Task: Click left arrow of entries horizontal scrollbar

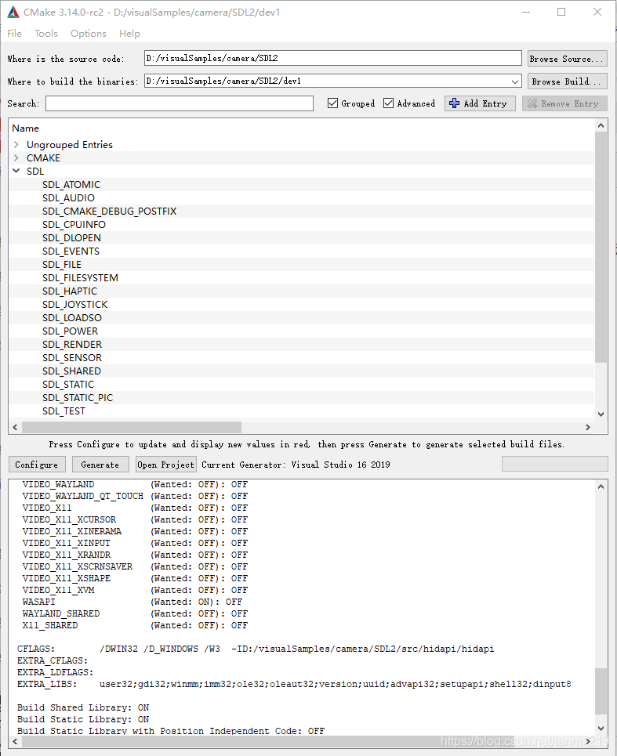Action: (16, 427)
